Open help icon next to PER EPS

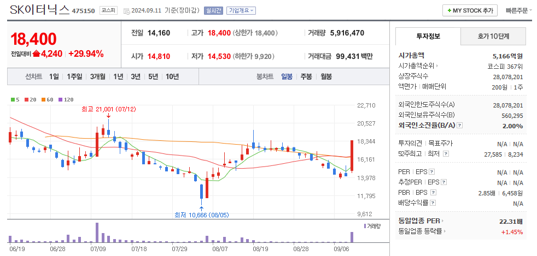tap(432, 172)
